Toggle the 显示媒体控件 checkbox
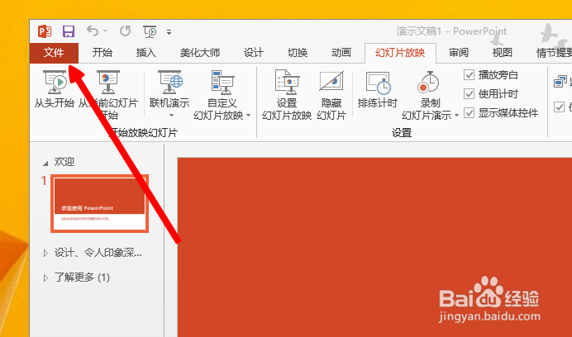Viewport: 572px width, 337px height. (469, 112)
